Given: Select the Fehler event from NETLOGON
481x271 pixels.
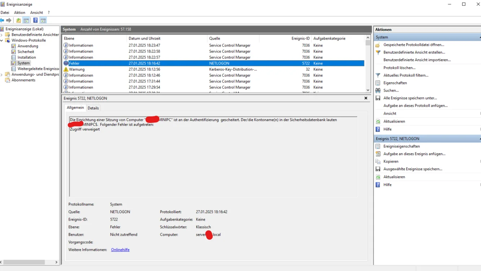Looking at the screenshot, I should point(213,63).
